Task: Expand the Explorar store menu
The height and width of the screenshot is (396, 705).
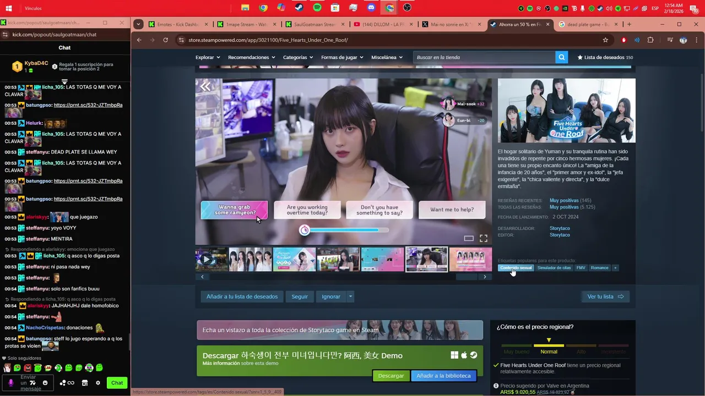Action: [208, 57]
